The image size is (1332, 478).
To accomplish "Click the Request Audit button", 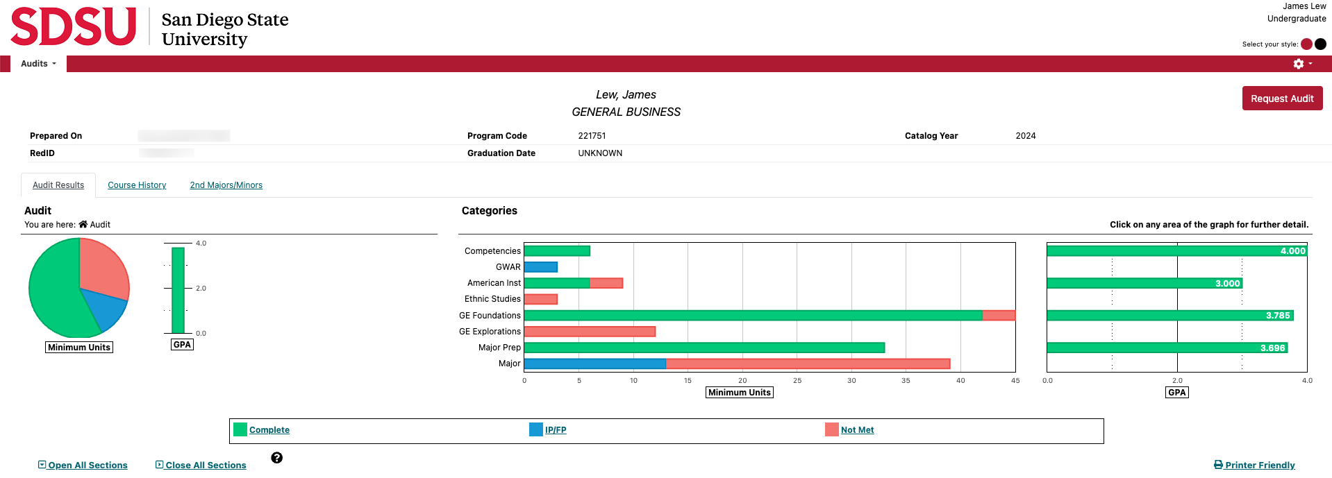I will [1282, 99].
